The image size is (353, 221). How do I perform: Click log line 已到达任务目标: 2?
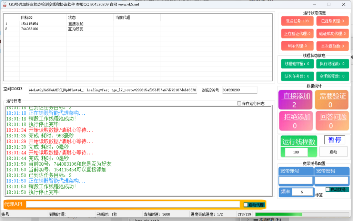point(39,175)
